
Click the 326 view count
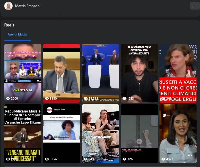(130, 159)
